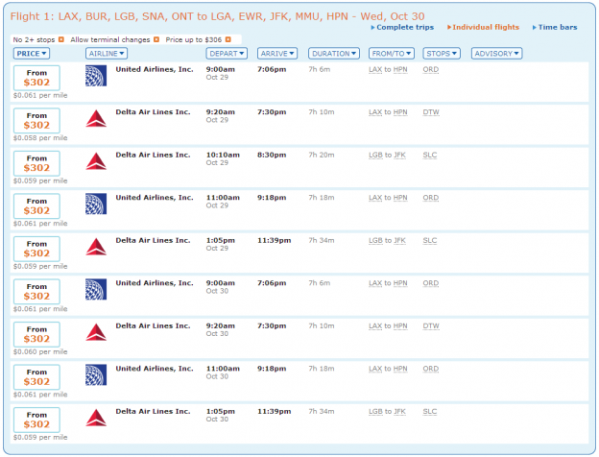This screenshot has height=457, width=599.
Task: Click the Delta logo on the 10:10am flight
Action: pos(96,160)
